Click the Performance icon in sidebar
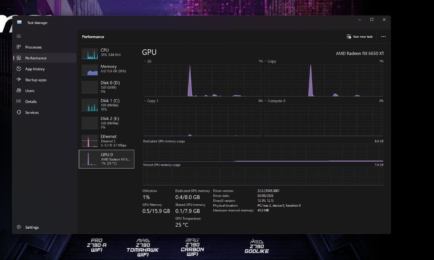The width and height of the screenshot is (434, 260). [19, 58]
